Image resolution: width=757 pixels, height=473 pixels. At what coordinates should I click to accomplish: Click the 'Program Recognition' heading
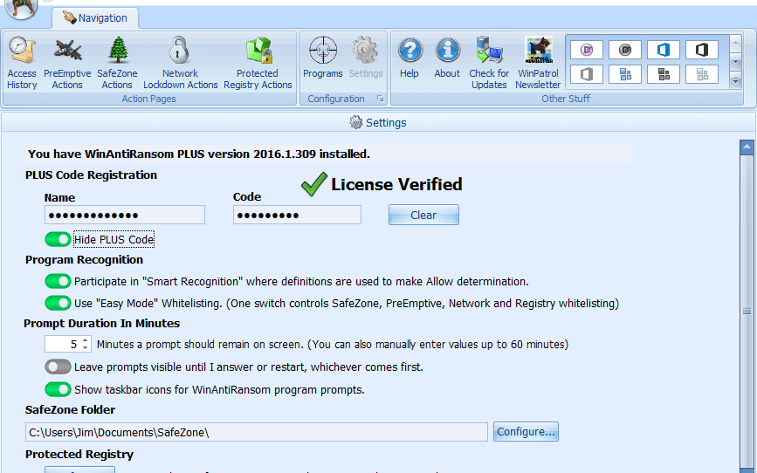tap(84, 260)
